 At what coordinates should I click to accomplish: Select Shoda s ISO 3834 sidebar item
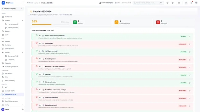pos(12,95)
